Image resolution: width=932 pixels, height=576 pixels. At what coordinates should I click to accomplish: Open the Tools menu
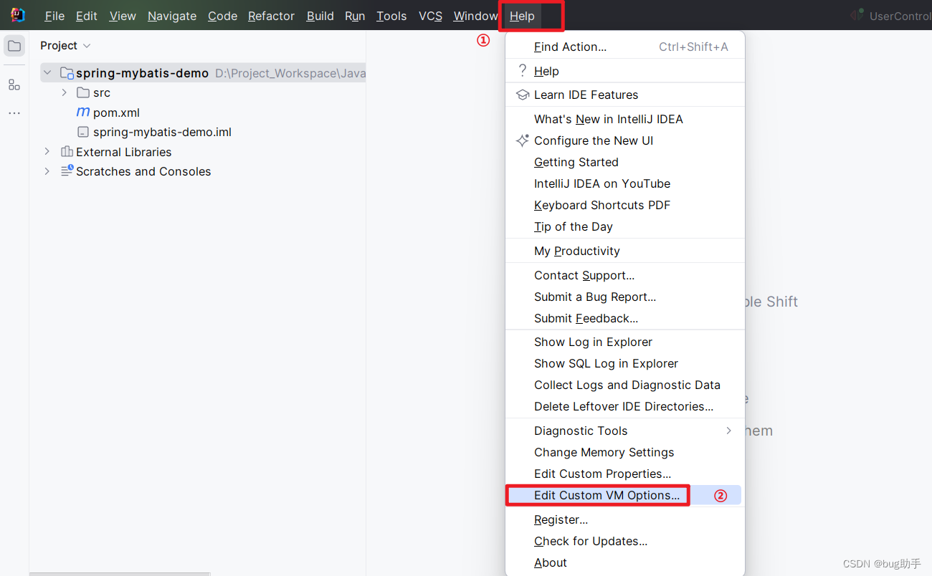coord(391,16)
